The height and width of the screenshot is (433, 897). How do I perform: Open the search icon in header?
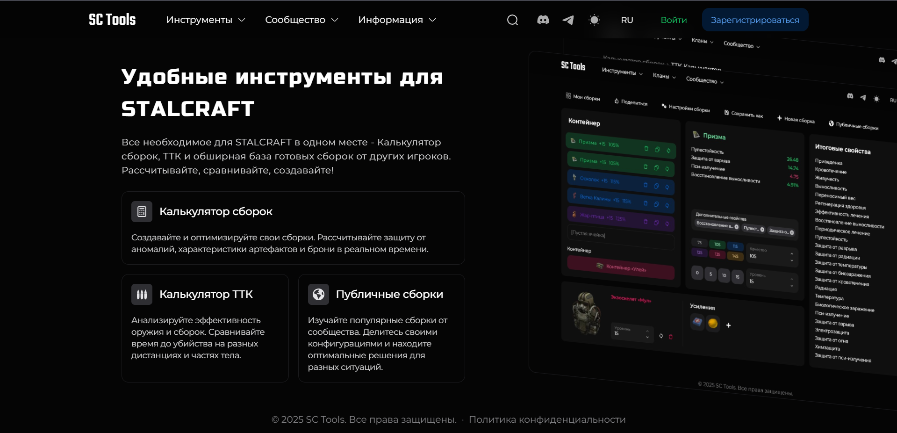point(512,20)
